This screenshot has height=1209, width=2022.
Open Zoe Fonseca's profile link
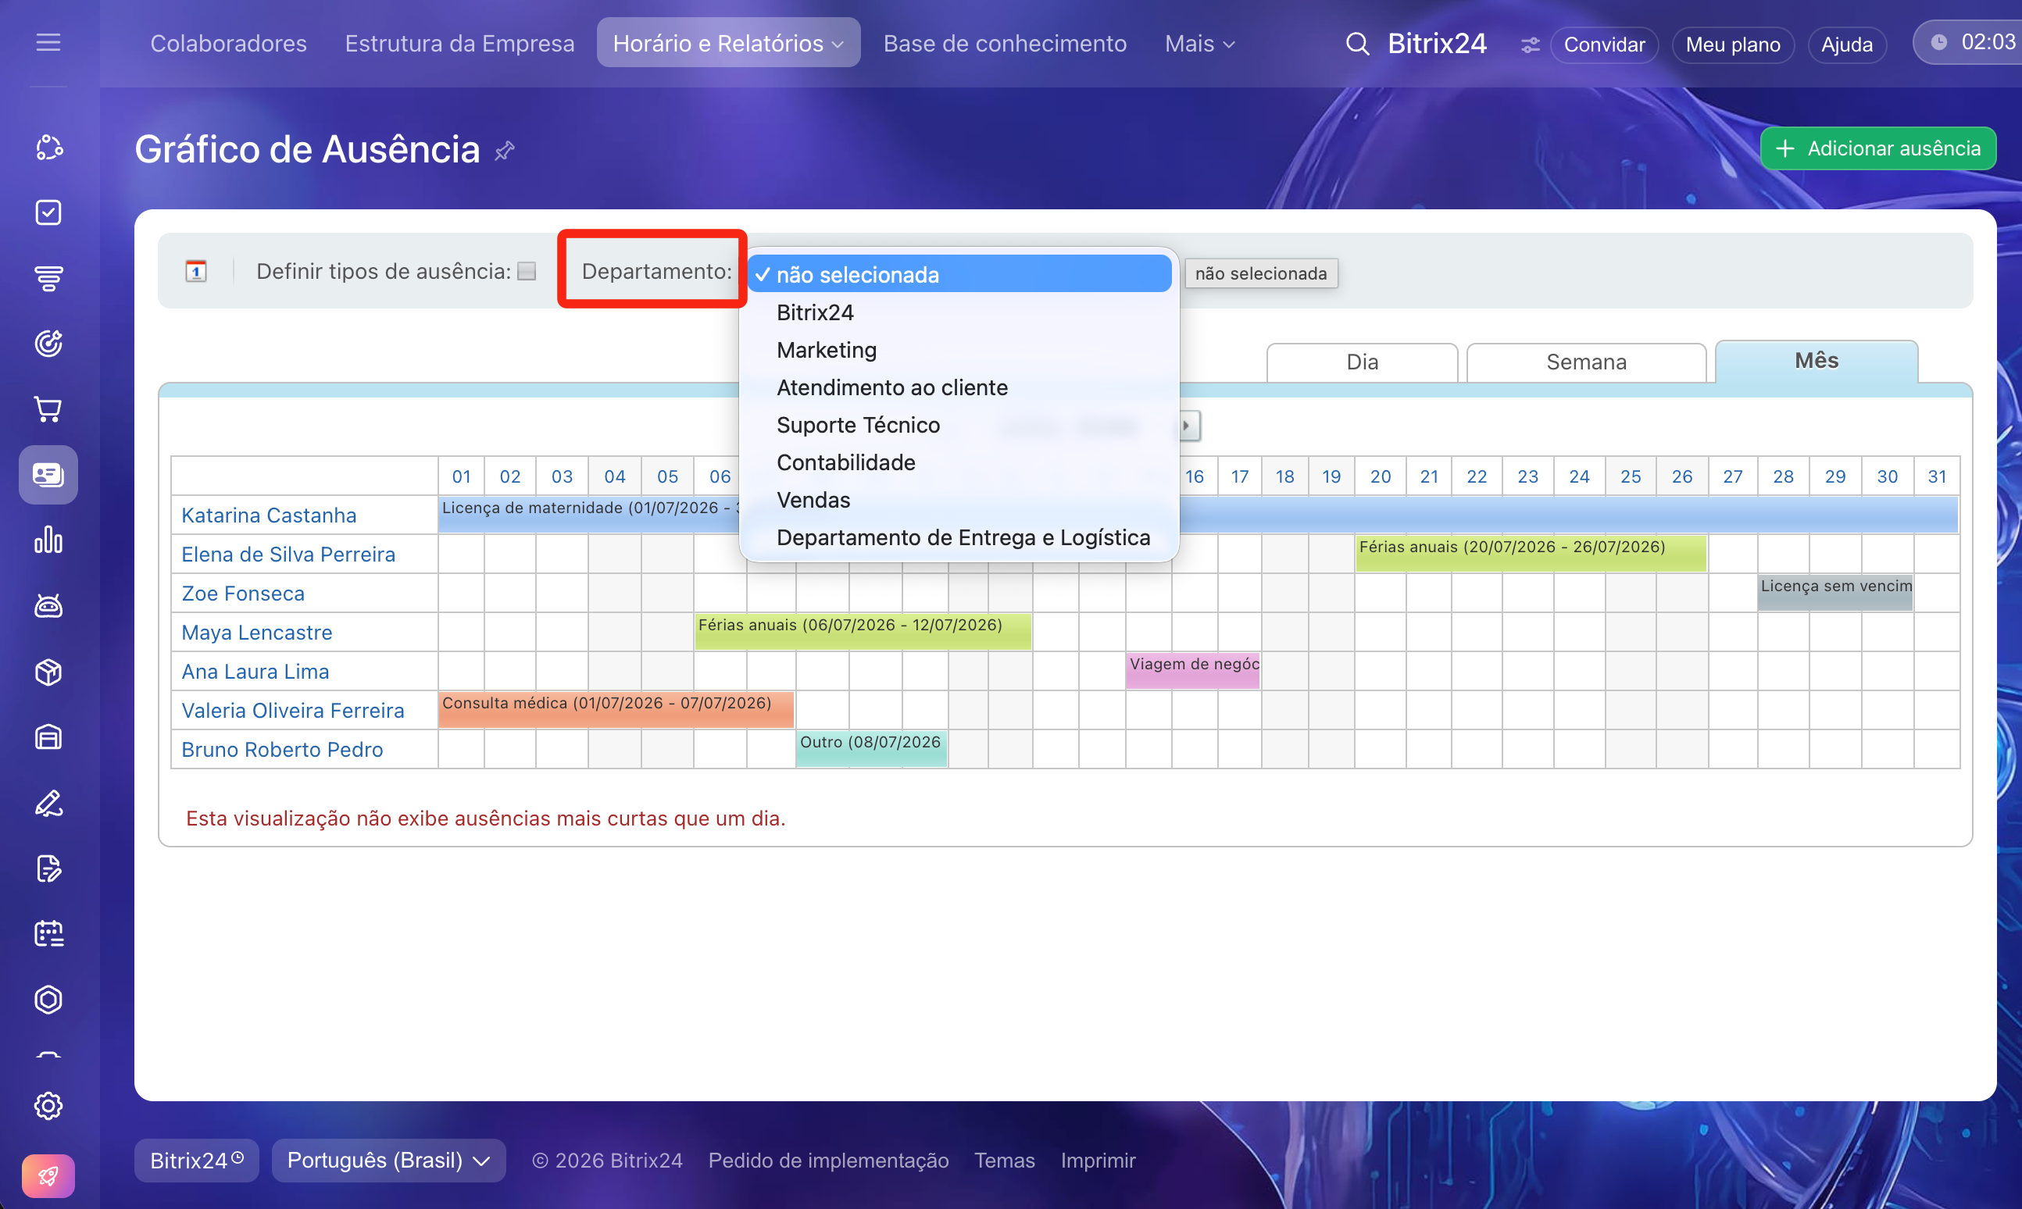click(243, 594)
